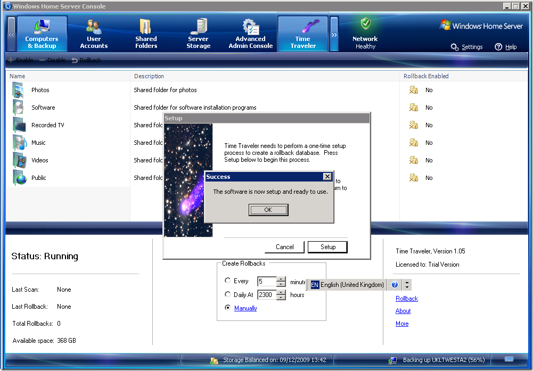
Task: Open the Rollback link in the right panel
Action: click(x=407, y=299)
